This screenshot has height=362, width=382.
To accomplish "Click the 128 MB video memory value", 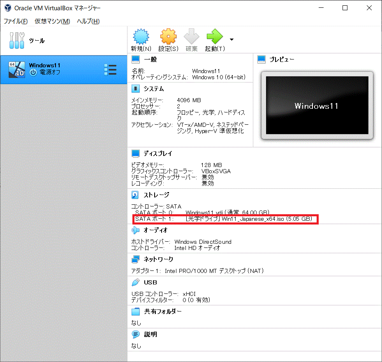I will tap(211, 165).
